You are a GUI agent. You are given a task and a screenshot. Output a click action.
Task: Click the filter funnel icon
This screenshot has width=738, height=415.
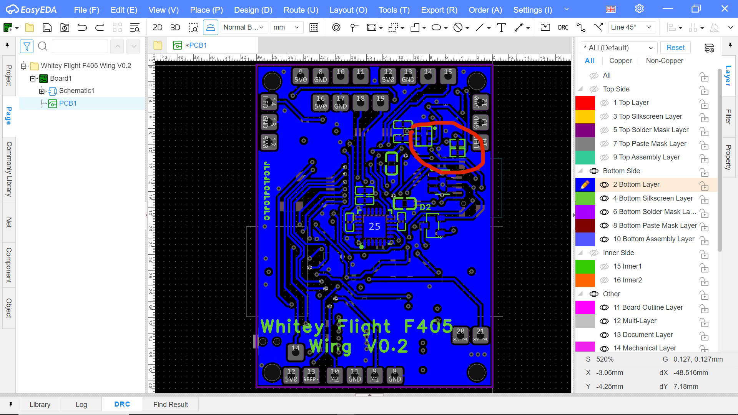[27, 46]
